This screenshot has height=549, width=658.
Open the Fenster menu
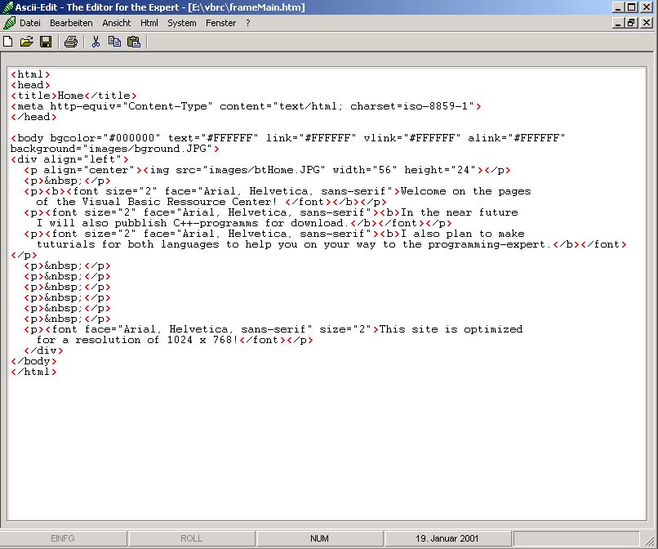pyautogui.click(x=220, y=23)
